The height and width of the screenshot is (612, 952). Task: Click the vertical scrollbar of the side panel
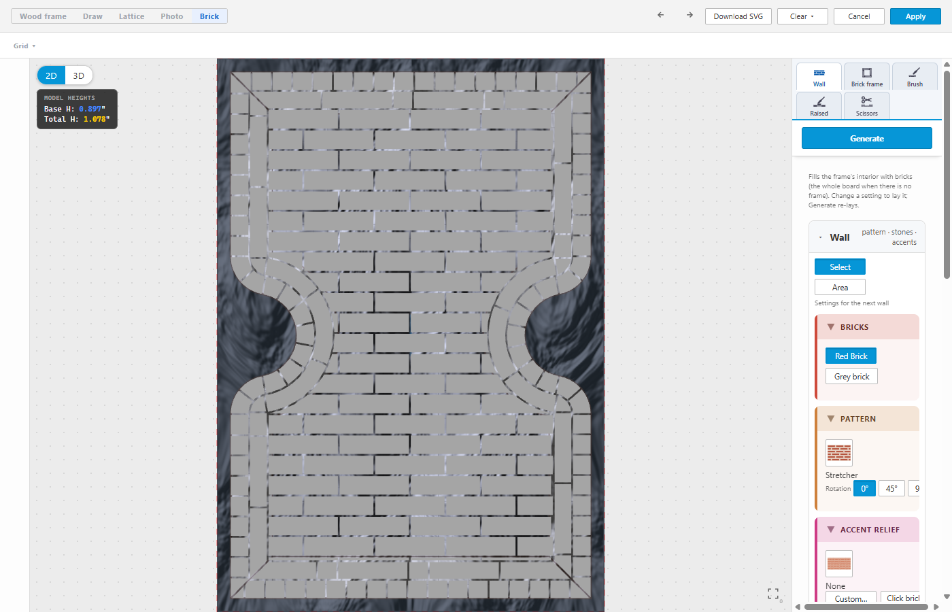[947, 173]
